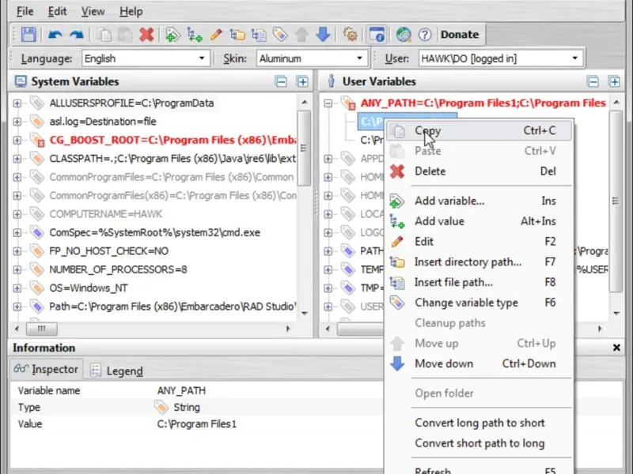This screenshot has width=633, height=474.
Task: Open the Help menu
Action: point(131,11)
